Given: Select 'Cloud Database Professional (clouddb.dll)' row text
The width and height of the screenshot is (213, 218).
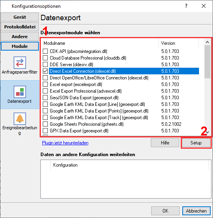Looking at the screenshot, I should coord(88,58).
